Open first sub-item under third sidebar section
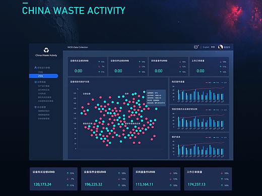 coord(44,111)
